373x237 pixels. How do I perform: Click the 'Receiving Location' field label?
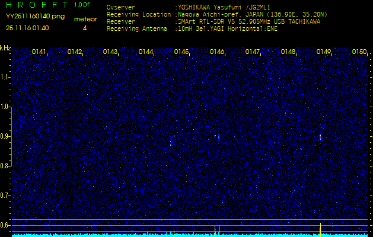click(x=139, y=14)
